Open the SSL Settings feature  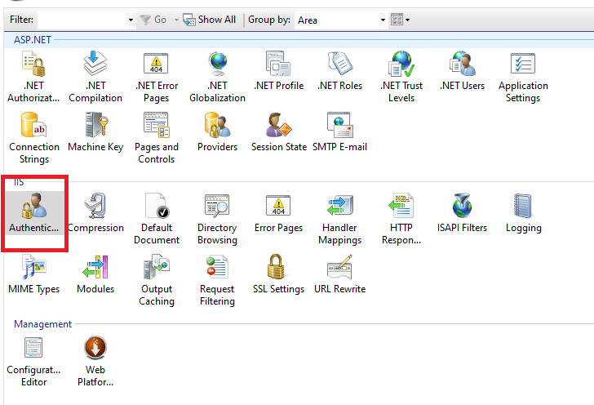[x=279, y=274]
